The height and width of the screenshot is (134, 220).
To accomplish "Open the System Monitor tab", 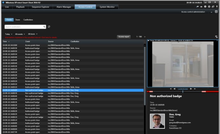I will tap(107, 7).
